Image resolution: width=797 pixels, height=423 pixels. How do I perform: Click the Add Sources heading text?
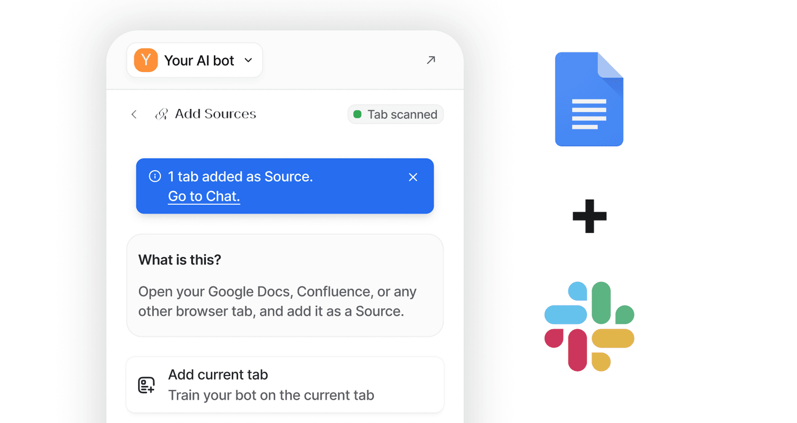(x=215, y=114)
